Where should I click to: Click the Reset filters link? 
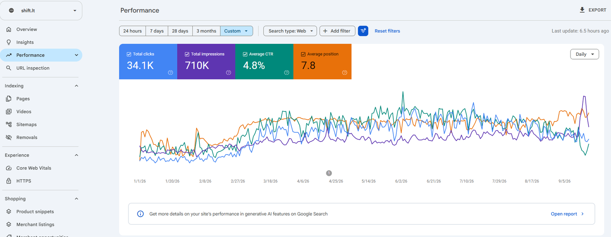387,31
